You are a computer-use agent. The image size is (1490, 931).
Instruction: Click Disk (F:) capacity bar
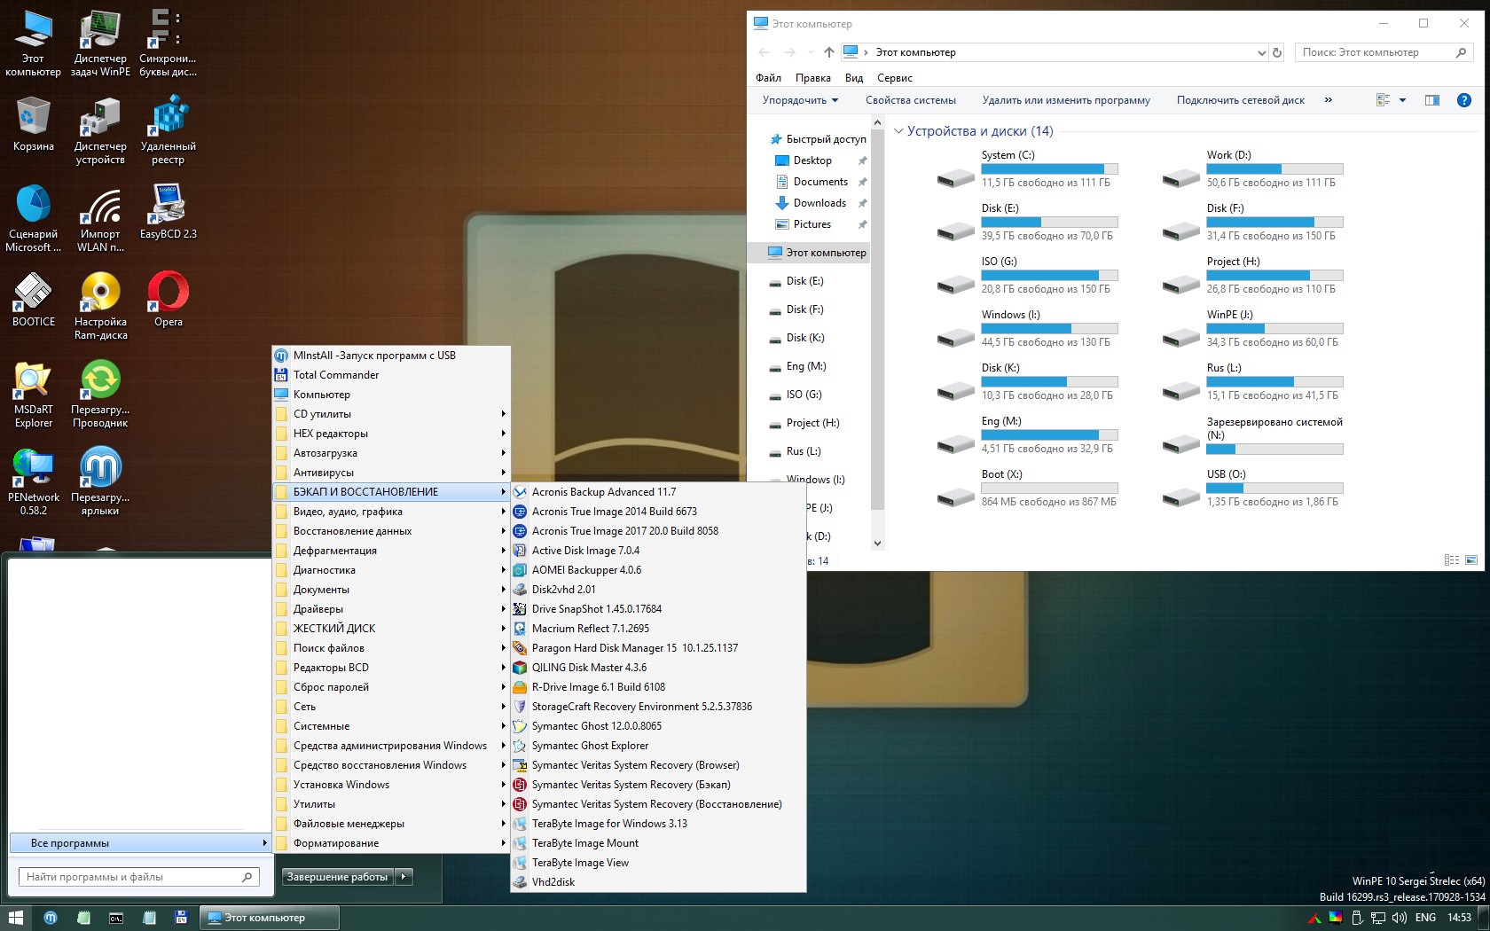[x=1274, y=222]
